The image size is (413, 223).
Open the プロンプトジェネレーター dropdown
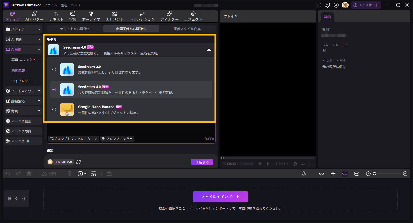tap(74, 139)
